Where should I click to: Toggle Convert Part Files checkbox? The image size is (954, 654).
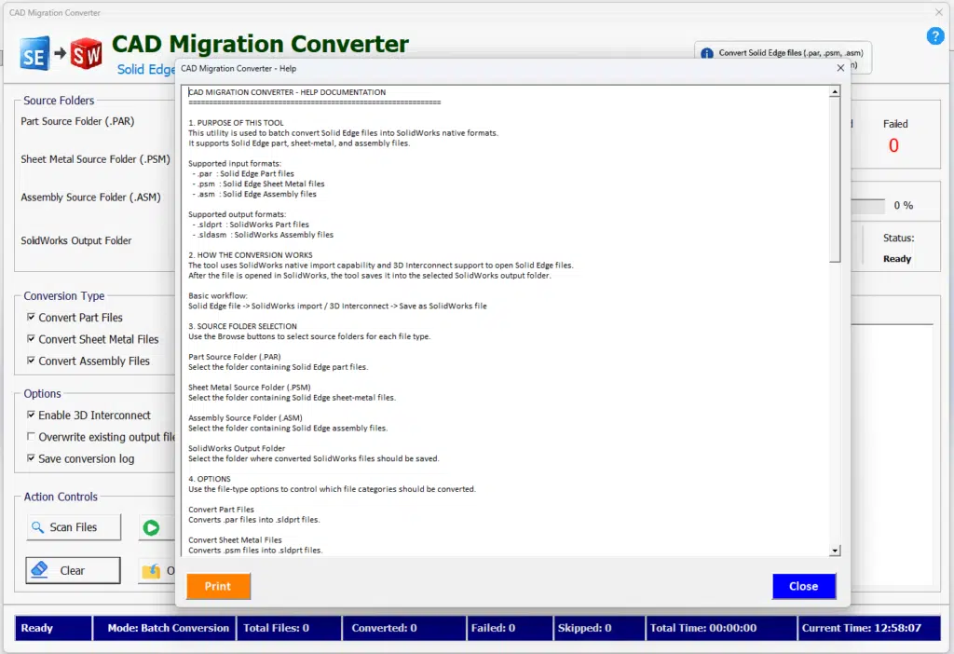pyautogui.click(x=31, y=317)
